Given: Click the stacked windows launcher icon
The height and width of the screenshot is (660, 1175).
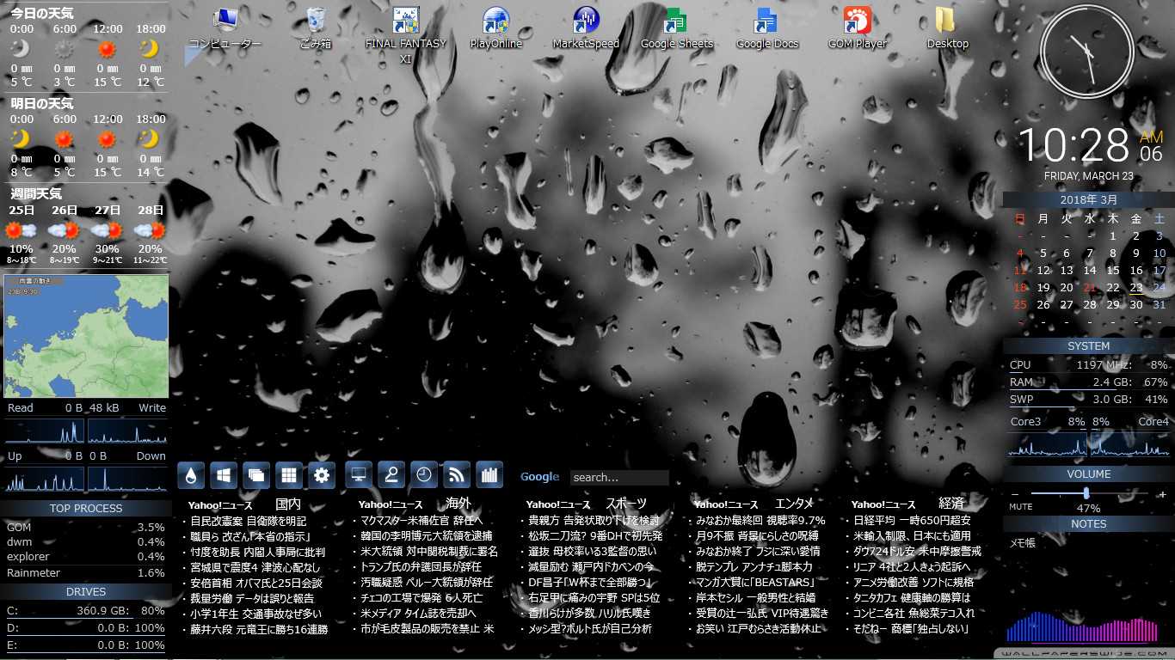Looking at the screenshot, I should 256,474.
